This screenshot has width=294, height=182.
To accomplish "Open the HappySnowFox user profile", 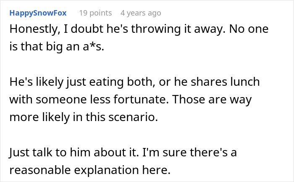I will [x=37, y=13].
